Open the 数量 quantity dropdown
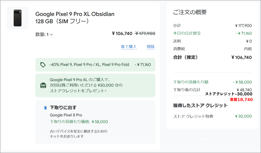 click(44, 34)
